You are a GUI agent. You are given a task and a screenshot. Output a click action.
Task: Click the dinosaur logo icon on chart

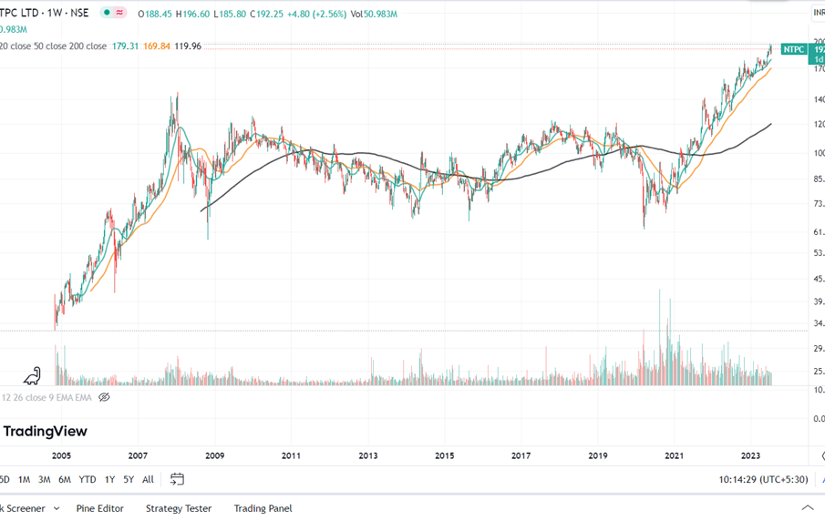(x=32, y=374)
